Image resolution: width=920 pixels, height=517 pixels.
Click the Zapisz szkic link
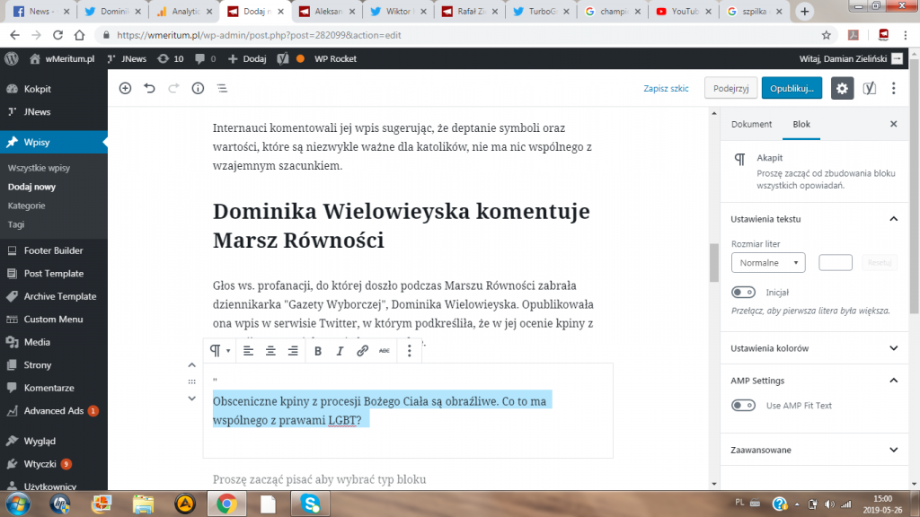pyautogui.click(x=666, y=89)
